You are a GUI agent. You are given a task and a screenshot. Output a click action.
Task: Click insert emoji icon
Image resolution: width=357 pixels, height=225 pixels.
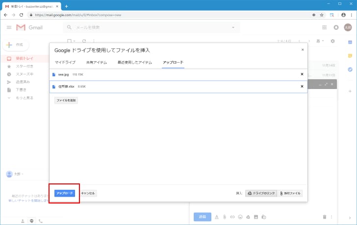click(240, 217)
